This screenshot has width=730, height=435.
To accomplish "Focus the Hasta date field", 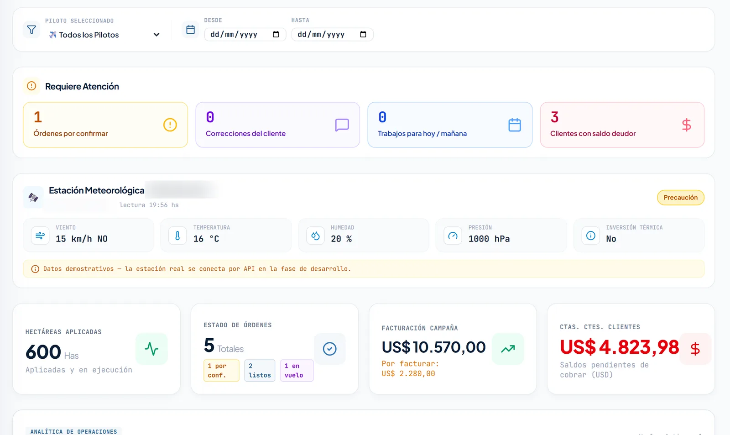I will [332, 35].
